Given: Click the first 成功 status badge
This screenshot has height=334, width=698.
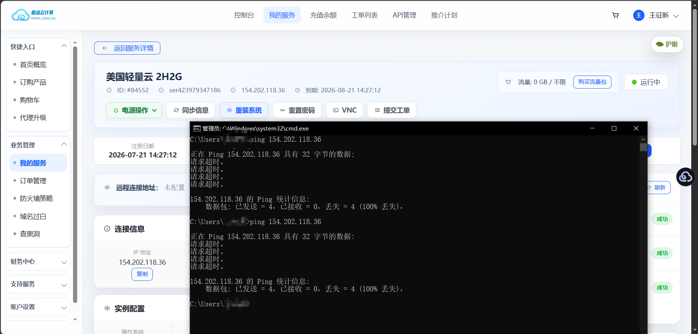Looking at the screenshot, I should 662,219.
